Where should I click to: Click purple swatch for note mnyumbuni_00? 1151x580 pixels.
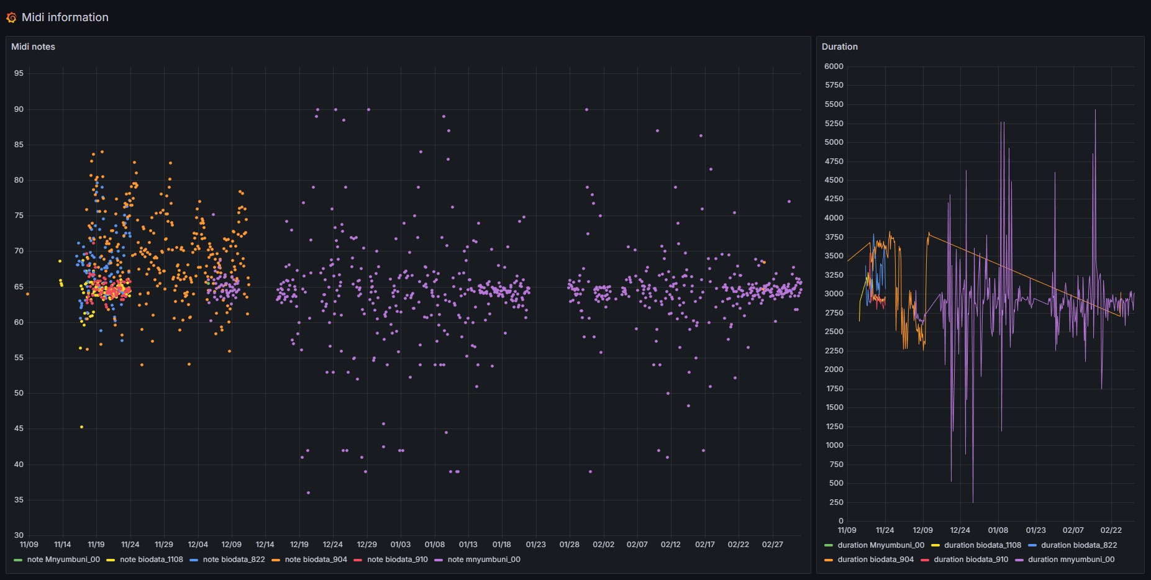pos(439,560)
